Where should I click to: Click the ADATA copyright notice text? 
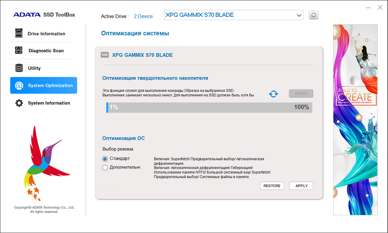point(44,210)
